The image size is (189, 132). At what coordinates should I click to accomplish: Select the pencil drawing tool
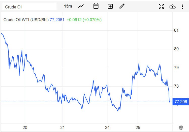[x=122, y=6]
